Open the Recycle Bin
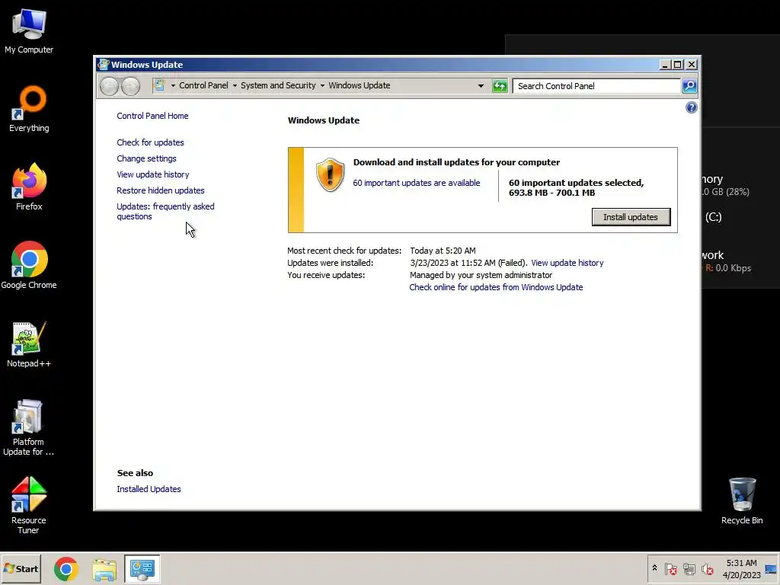The height and width of the screenshot is (585, 780). tap(742, 501)
